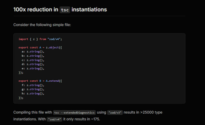Click the inline code "zod/v3"

[115, 112]
